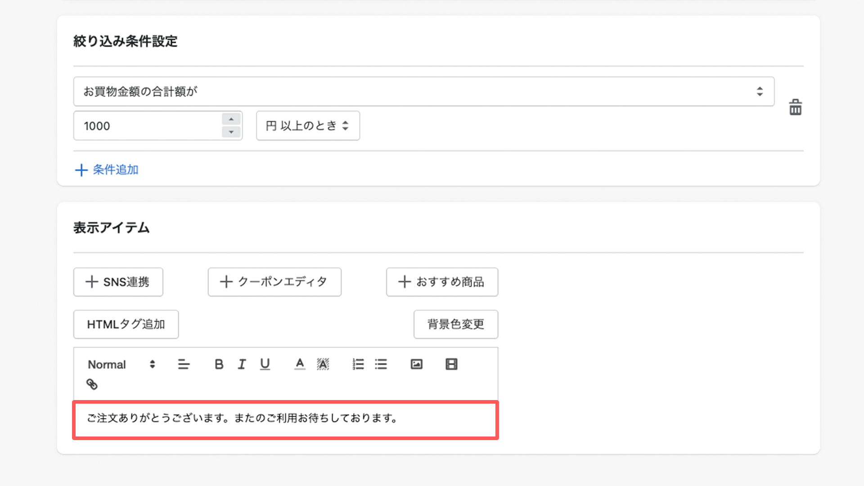Insert an image into the editor
Screen dimensions: 864x486
coord(417,364)
